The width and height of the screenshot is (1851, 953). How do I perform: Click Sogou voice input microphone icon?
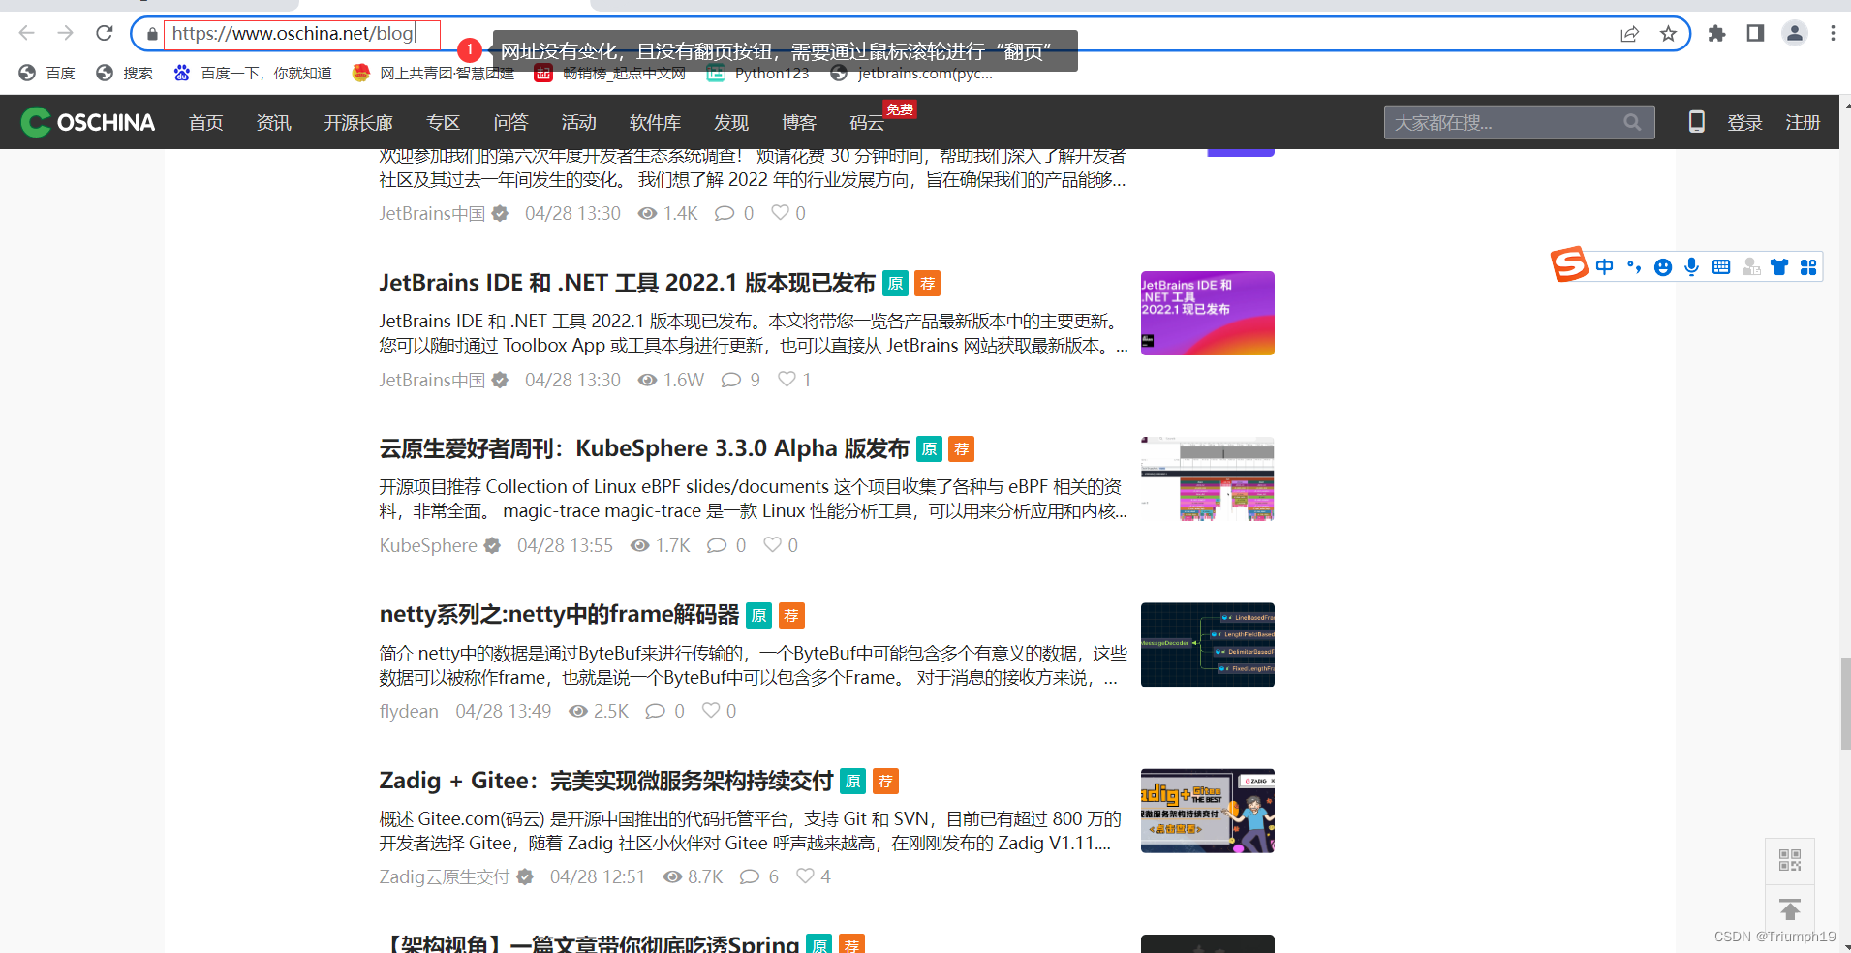(1691, 267)
